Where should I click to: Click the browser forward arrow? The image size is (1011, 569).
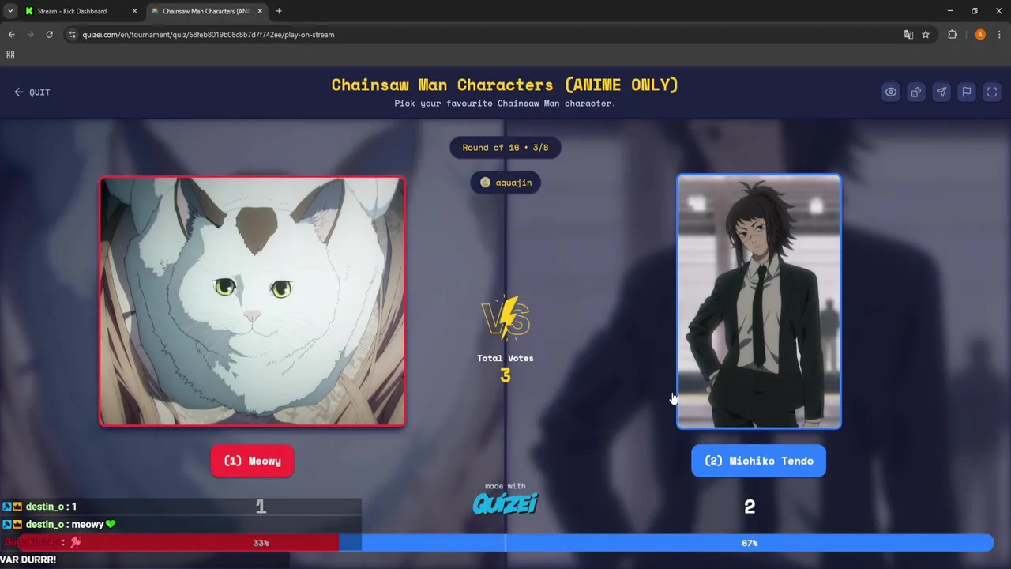point(31,35)
